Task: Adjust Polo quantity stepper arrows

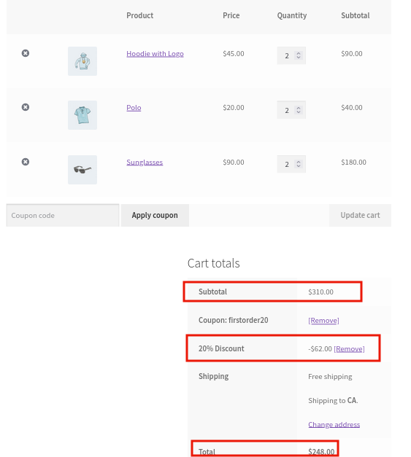Action: [x=299, y=110]
